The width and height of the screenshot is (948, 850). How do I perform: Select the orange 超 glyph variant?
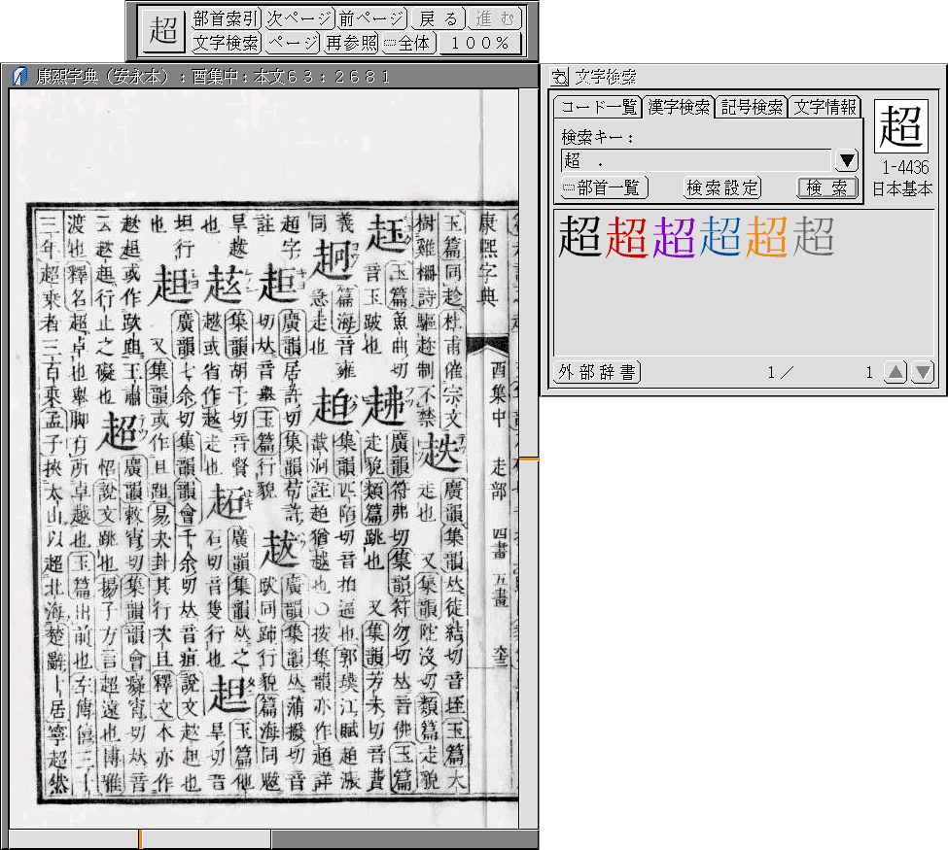coord(766,237)
